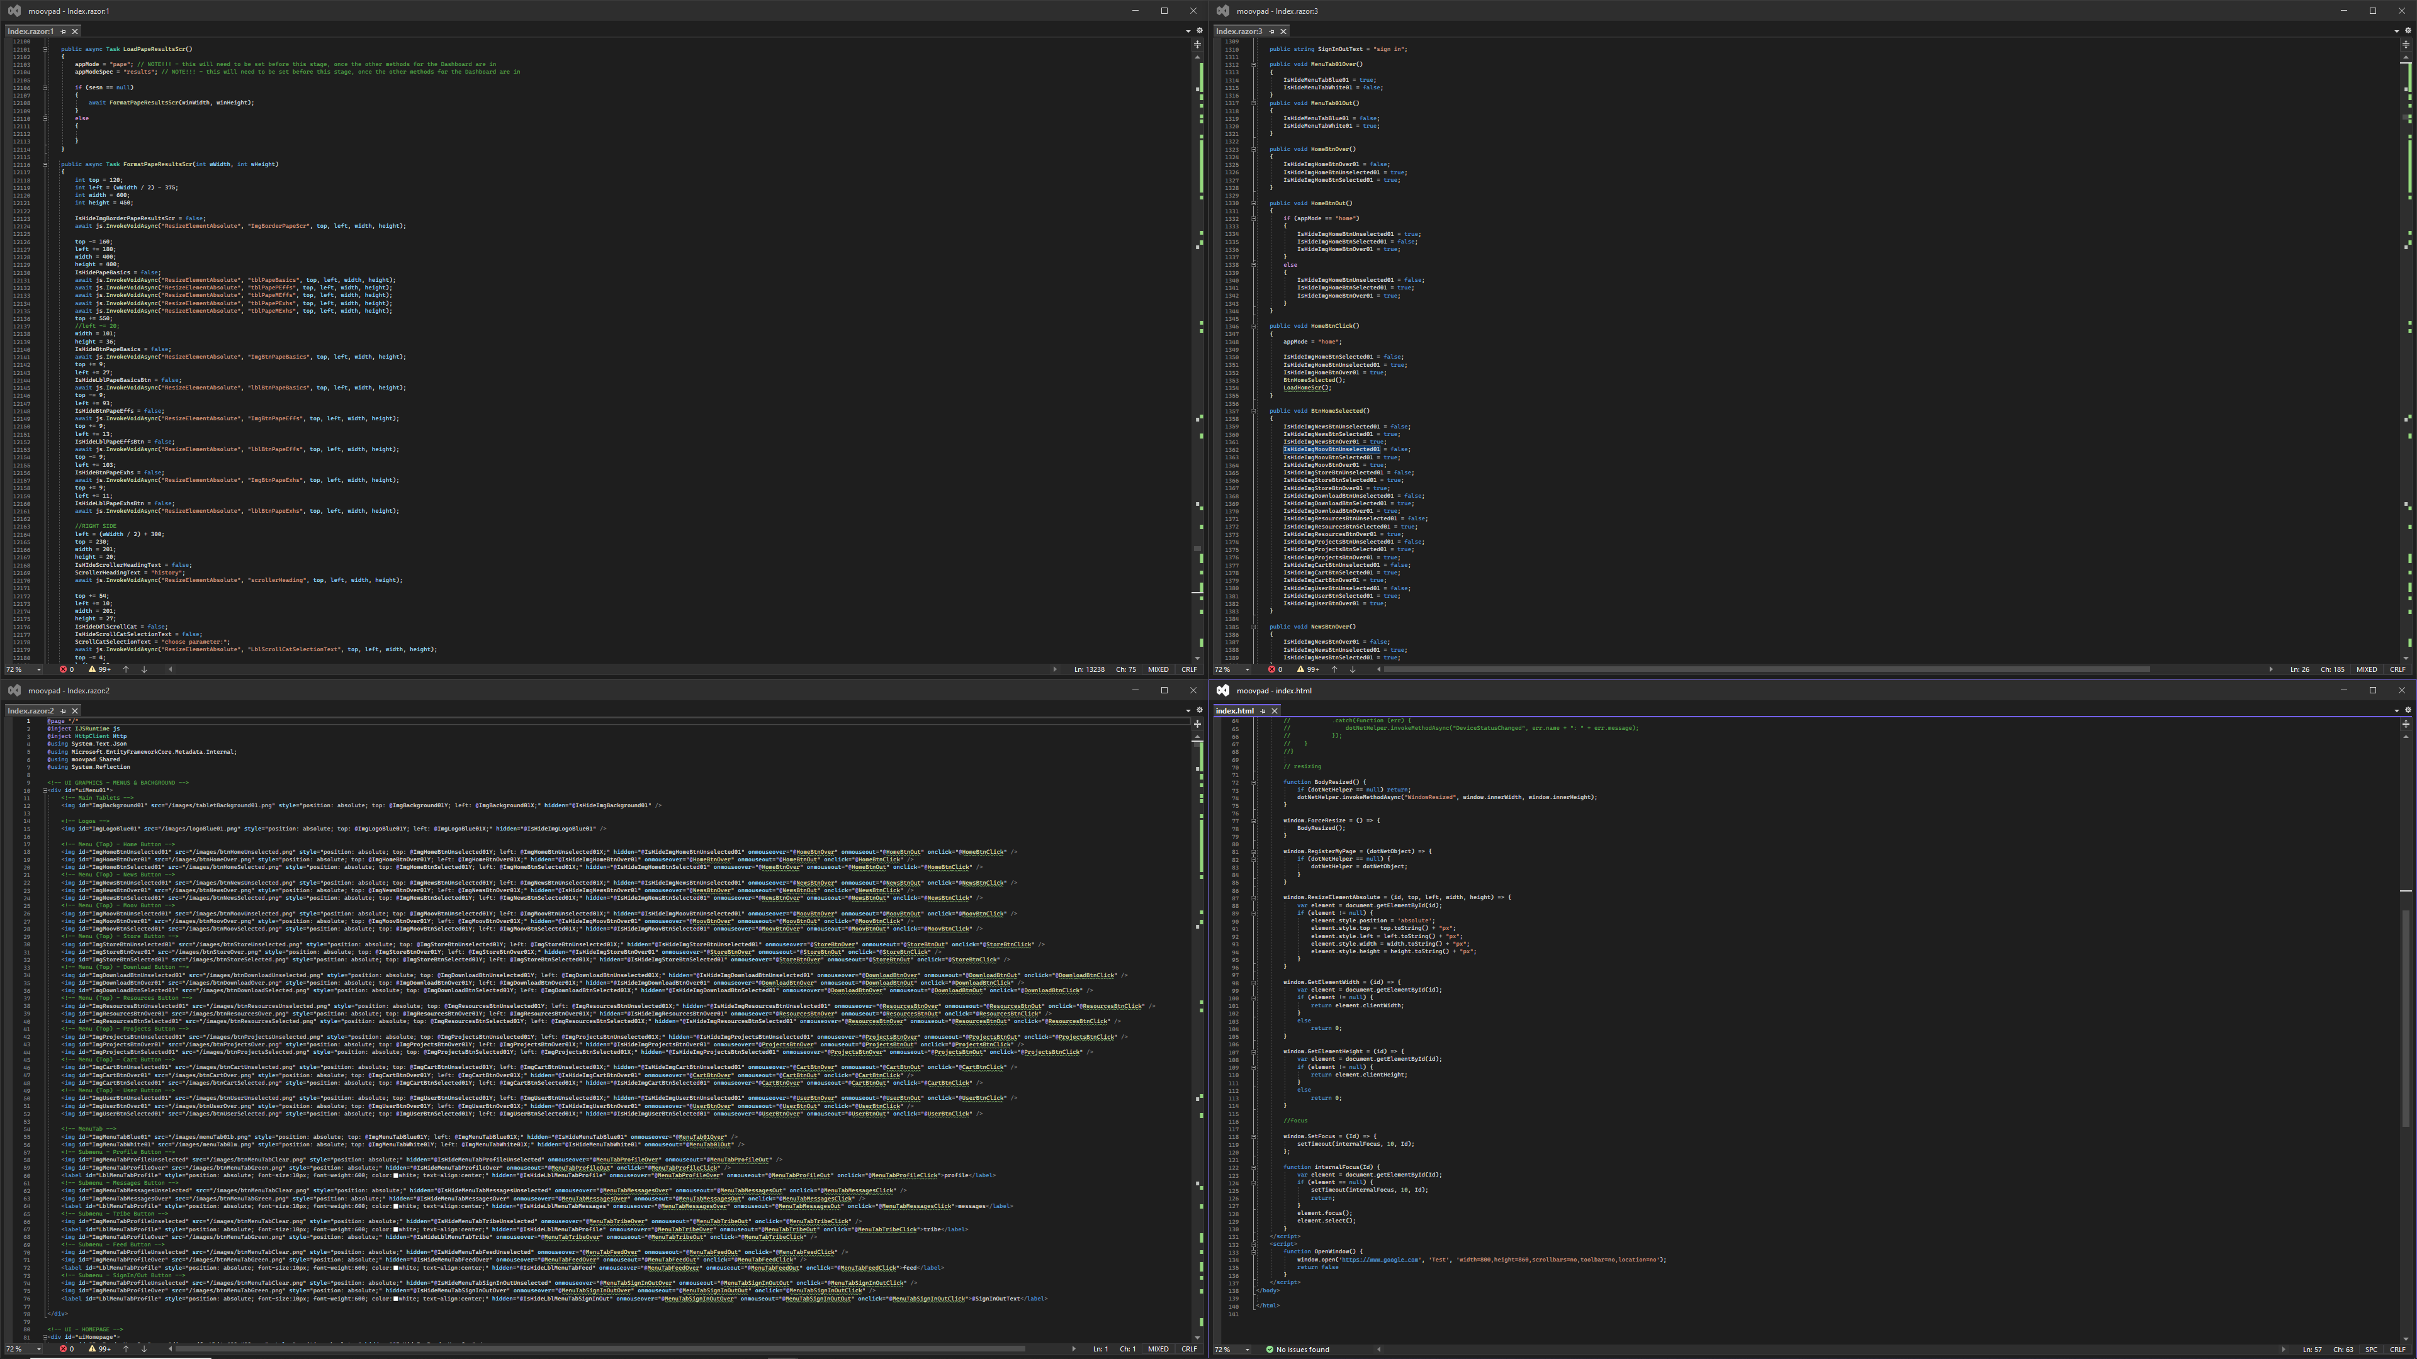Click the 'No issues found' status indicator
Image resolution: width=2417 pixels, height=1359 pixels.
(x=1298, y=1350)
